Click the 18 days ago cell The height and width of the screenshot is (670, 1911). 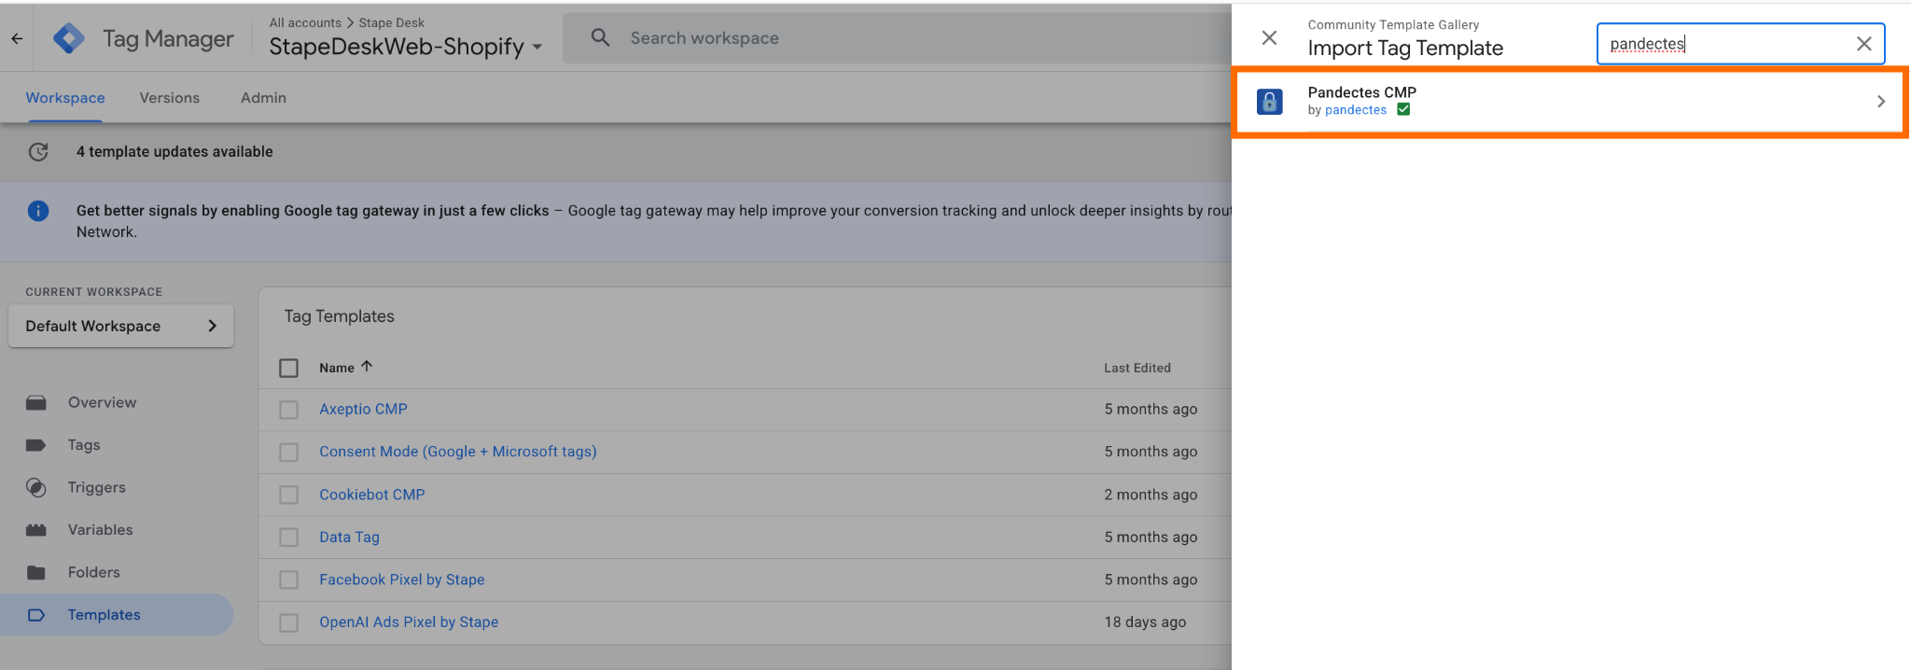point(1145,622)
